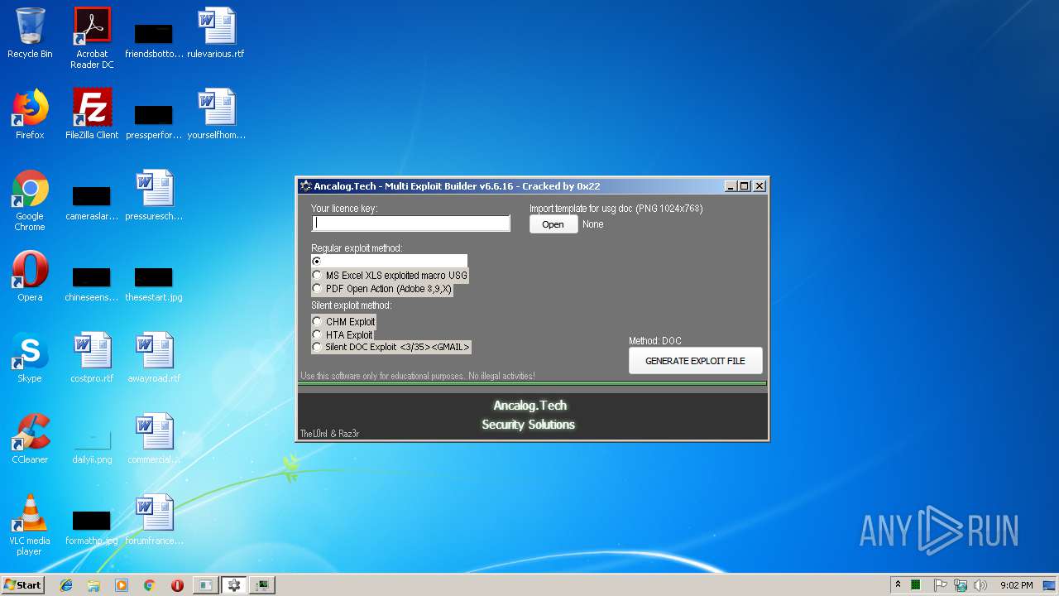Select the chineseens... desktop file
Screen dimensions: 1059x596
92,284
